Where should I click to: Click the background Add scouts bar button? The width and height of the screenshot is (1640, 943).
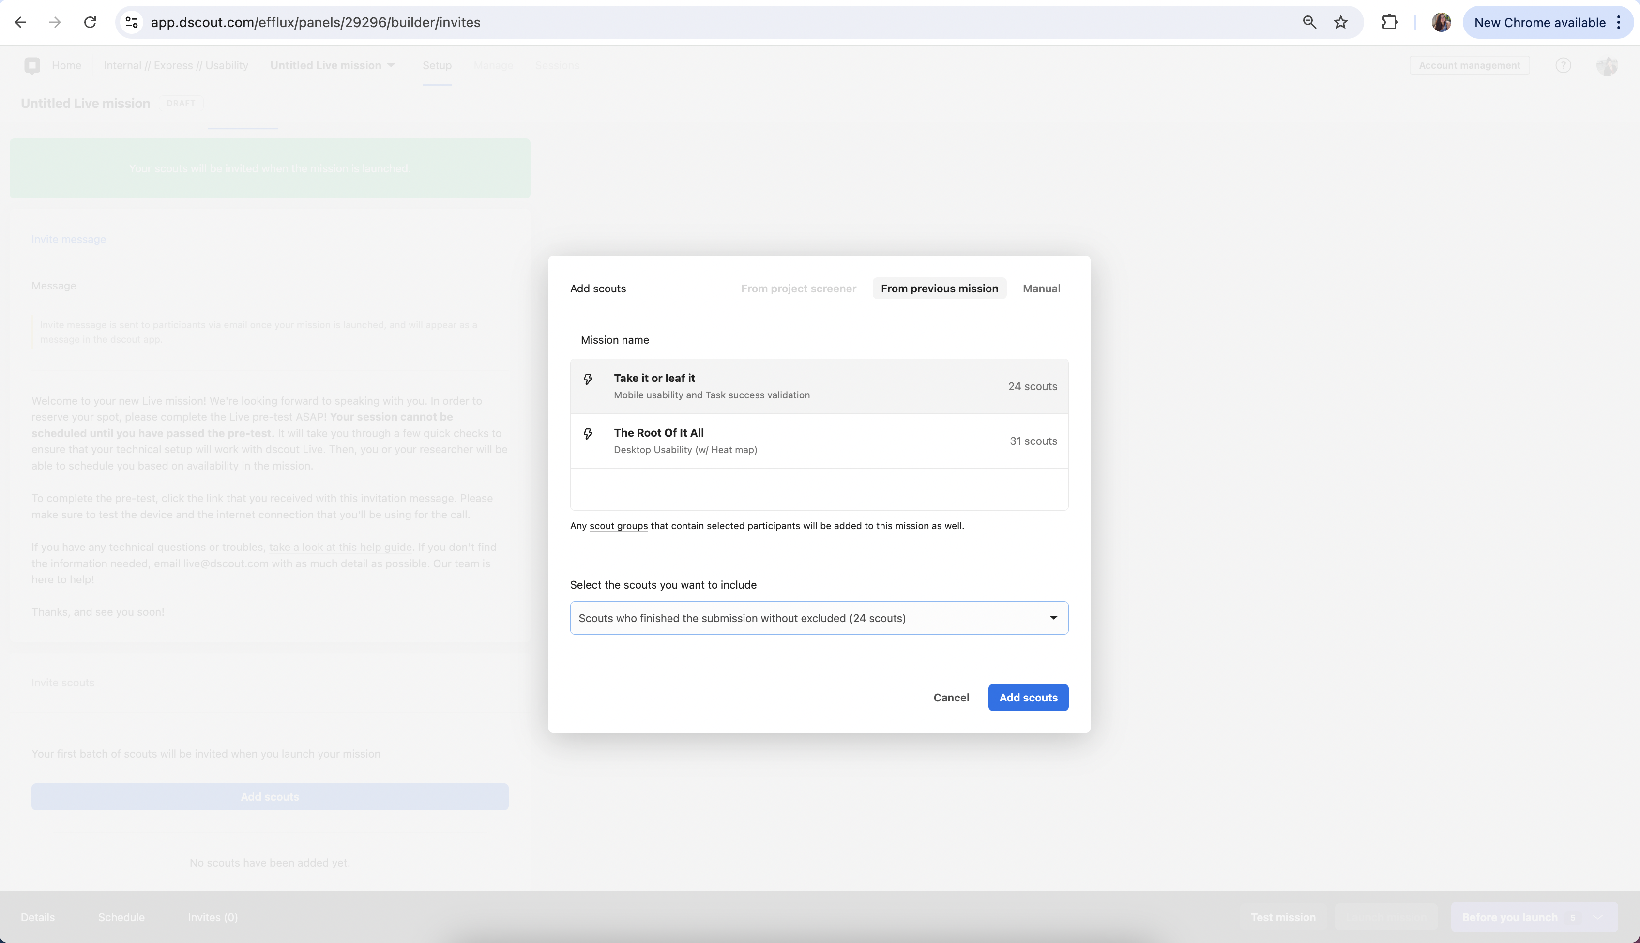pos(270,797)
